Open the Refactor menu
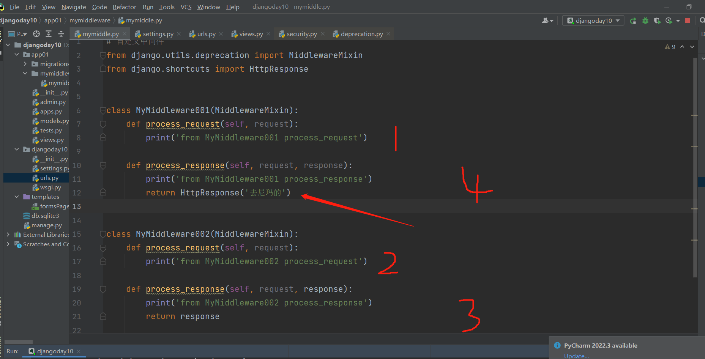 [x=125, y=7]
